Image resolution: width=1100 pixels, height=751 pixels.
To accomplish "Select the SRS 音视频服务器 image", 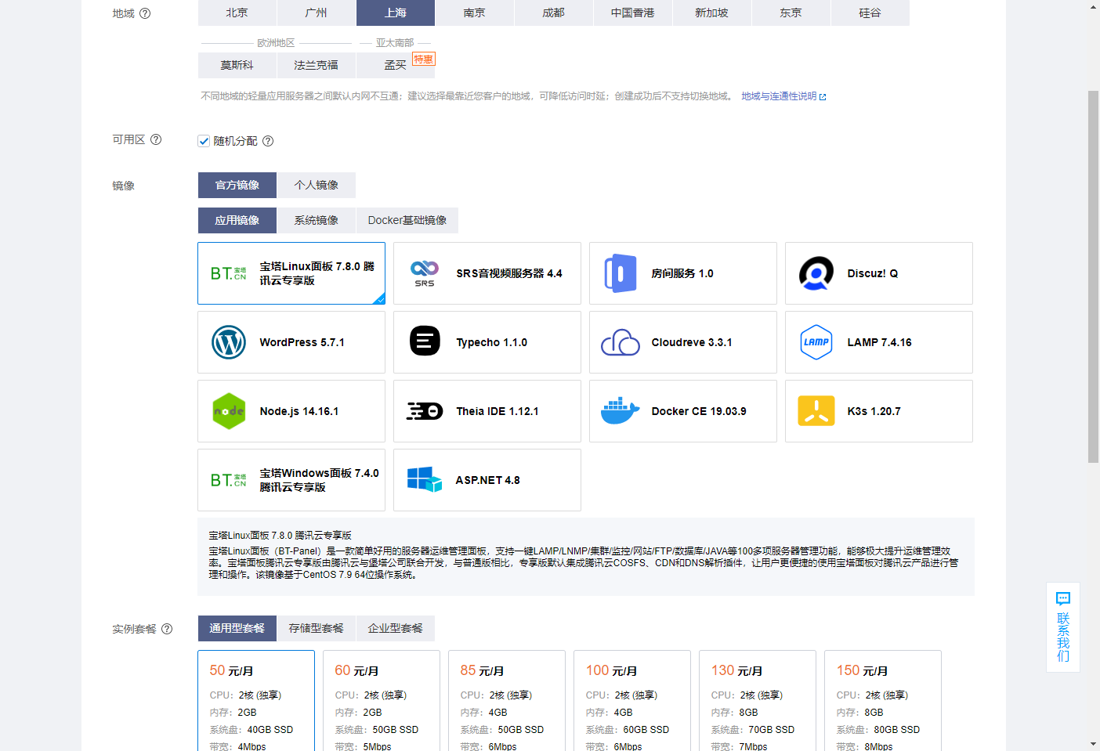I will [x=487, y=273].
